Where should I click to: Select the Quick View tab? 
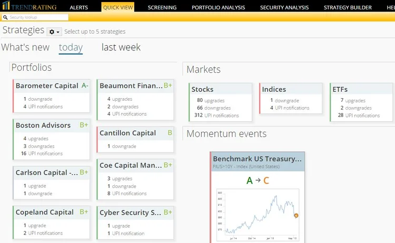(x=118, y=7)
